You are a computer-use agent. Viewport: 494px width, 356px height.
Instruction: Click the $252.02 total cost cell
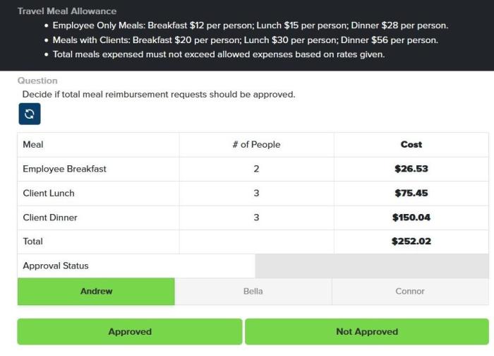411,242
